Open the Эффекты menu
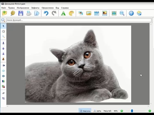This screenshot has width=154, height=115. (x=35, y=8)
